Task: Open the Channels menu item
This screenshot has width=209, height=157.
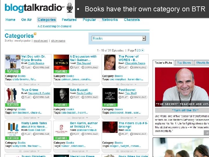Action: pyautogui.click(x=132, y=20)
